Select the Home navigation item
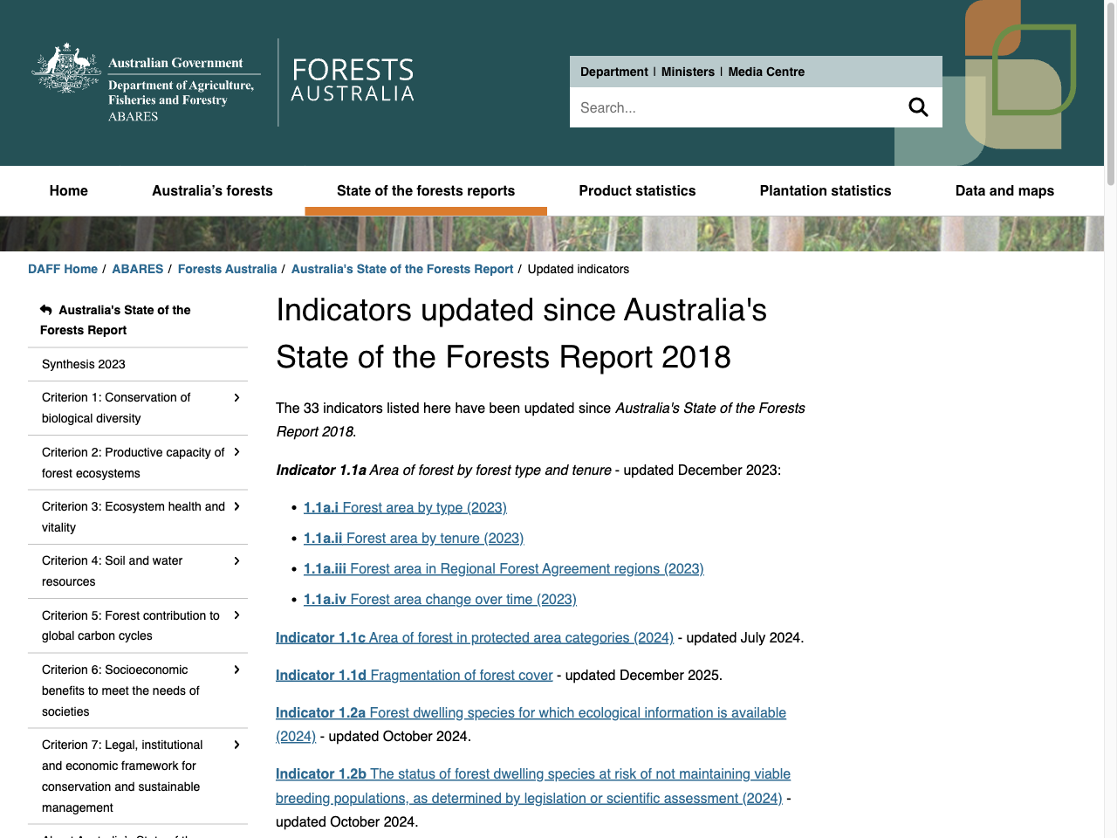This screenshot has height=838, width=1117. [x=68, y=190]
